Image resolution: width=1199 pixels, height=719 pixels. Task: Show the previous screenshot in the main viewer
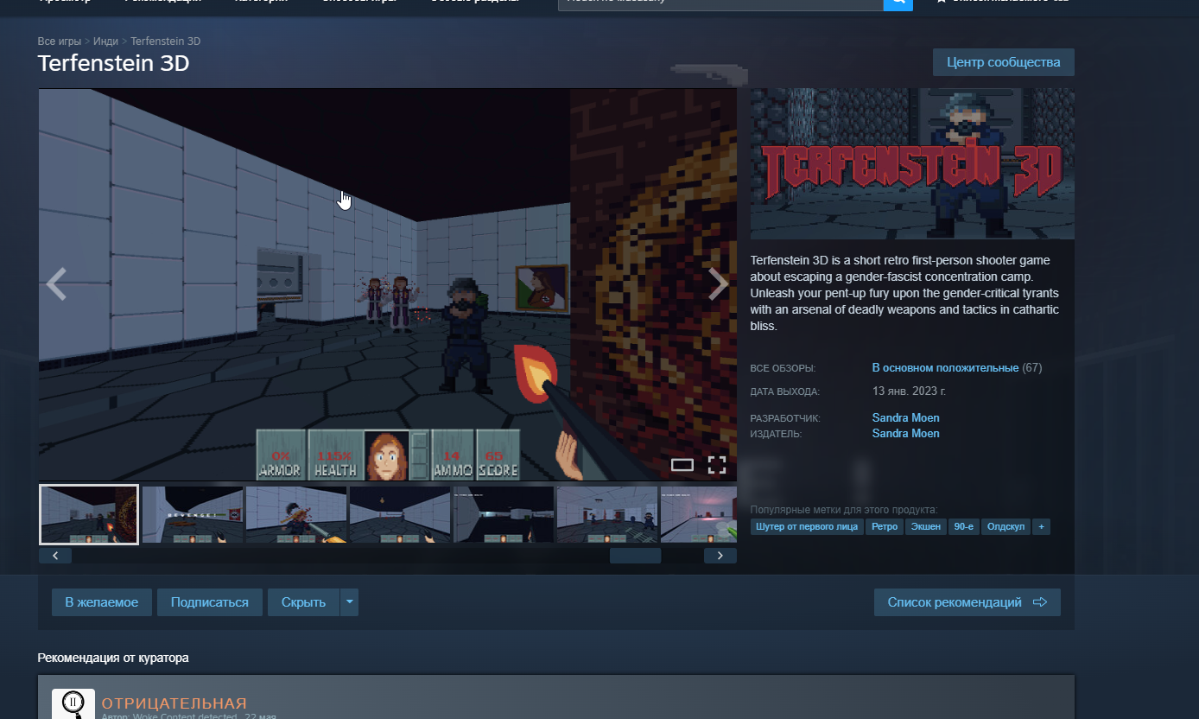tap(56, 284)
